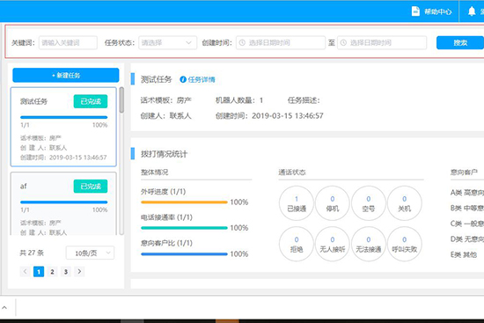Click the 关机 status circle
Viewport: 484px width, 323px height.
(x=405, y=203)
